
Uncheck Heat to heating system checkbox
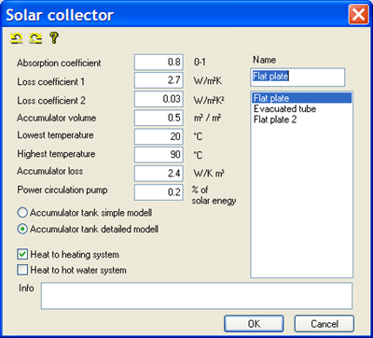coord(22,254)
